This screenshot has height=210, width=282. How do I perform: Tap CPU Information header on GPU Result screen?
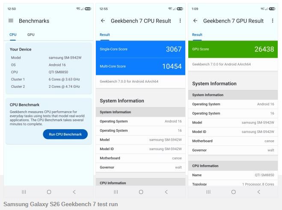pyautogui.click(x=233, y=166)
